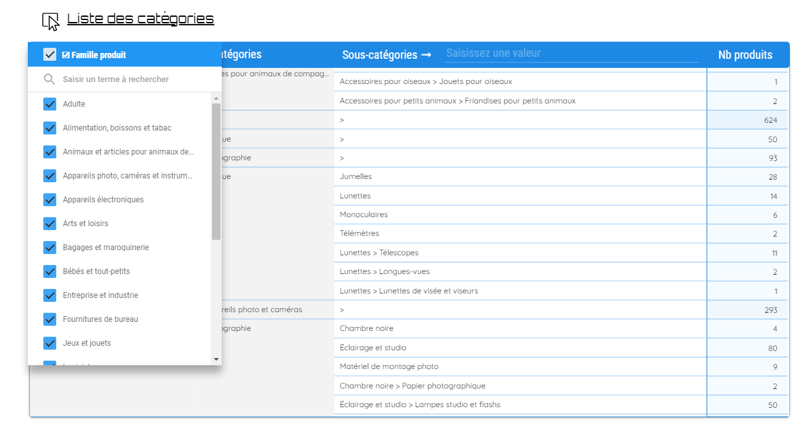
Task: Click the search magnifier icon in dropdown
Action: tap(49, 79)
